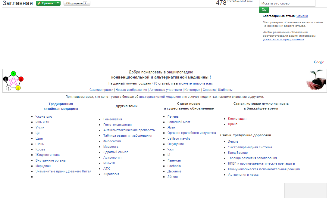Open the Кровь article
The height and width of the screenshot is (198, 329).
40,149
